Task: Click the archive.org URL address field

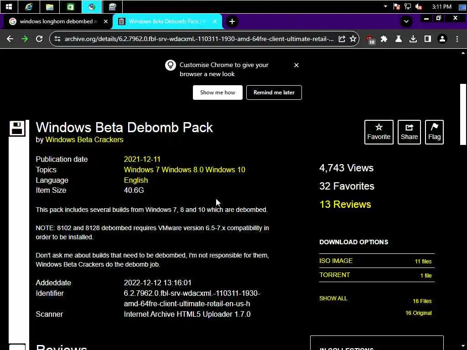Action: [x=199, y=39]
